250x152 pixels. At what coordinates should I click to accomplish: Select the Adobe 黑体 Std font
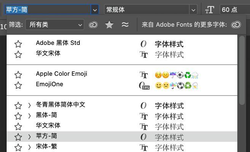[58, 43]
